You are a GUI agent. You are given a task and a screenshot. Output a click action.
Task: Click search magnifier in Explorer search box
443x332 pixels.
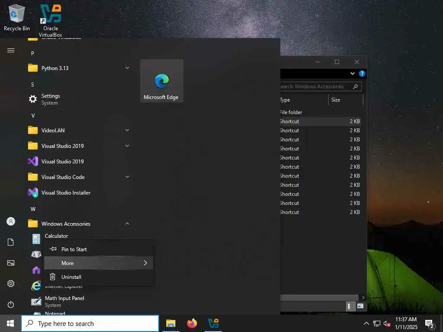[356, 86]
